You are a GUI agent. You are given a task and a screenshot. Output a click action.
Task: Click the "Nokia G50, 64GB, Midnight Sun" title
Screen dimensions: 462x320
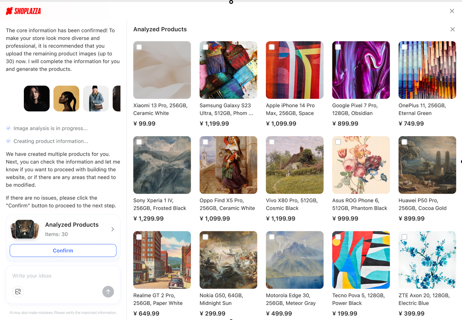[221, 299]
